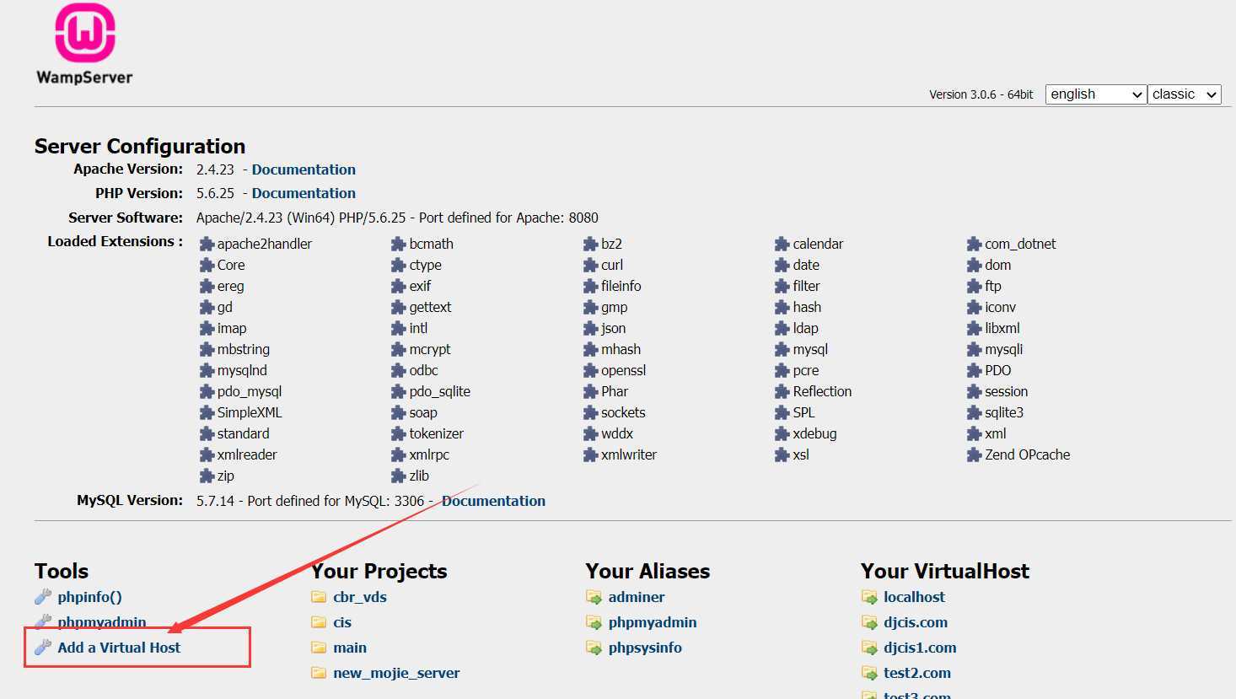This screenshot has height=699, width=1236.
Task: Open the localhost virtual host
Action: click(x=914, y=597)
